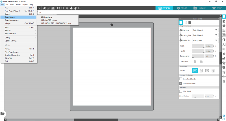Expand the Cutting Mat dropdown
Image resolution: width=226 pixels, height=121 pixels.
point(205,35)
